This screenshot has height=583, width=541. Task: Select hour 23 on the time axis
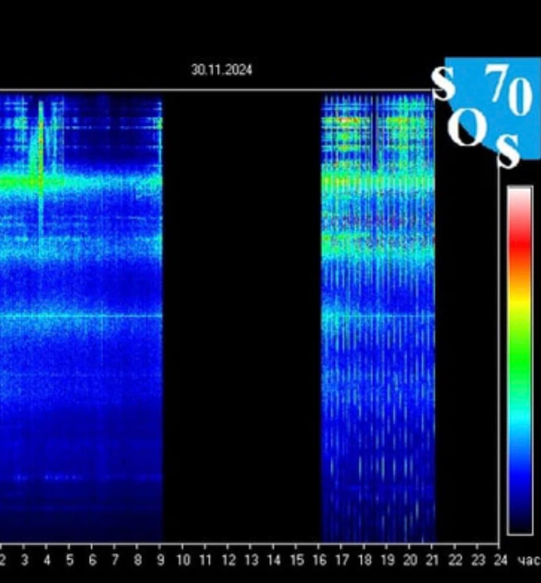point(477,560)
